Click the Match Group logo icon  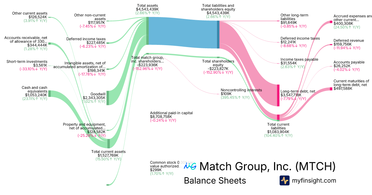click(190, 166)
